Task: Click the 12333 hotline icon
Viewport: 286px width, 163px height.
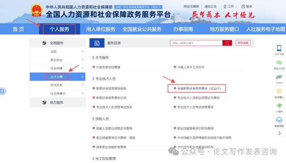Action: pyautogui.click(x=279, y=77)
